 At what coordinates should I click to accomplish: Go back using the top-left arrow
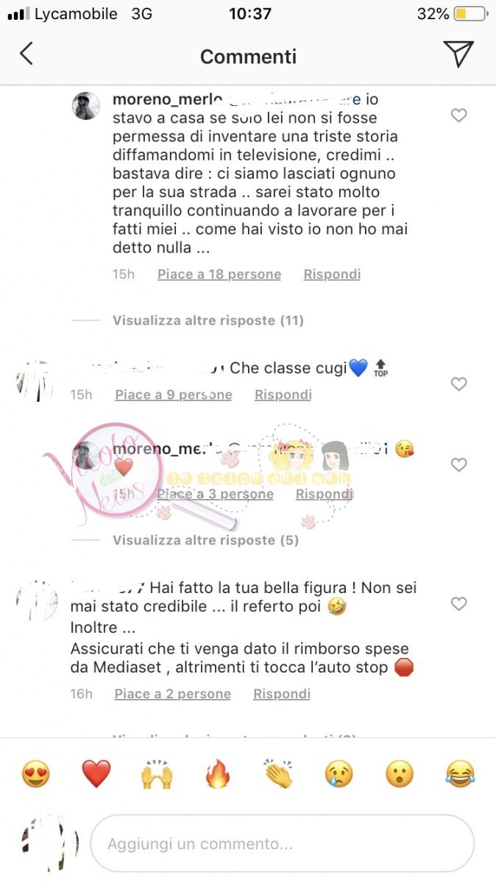[x=26, y=54]
